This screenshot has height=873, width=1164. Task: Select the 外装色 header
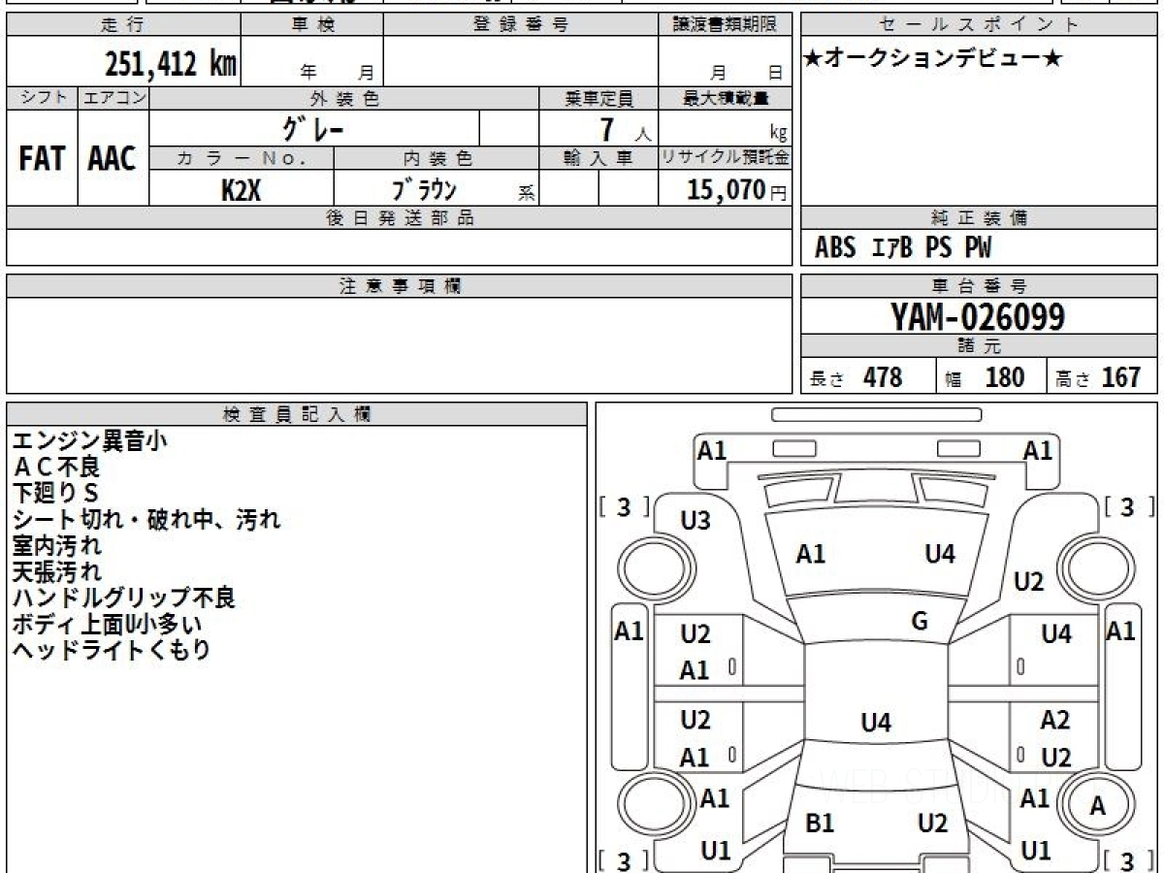(344, 98)
